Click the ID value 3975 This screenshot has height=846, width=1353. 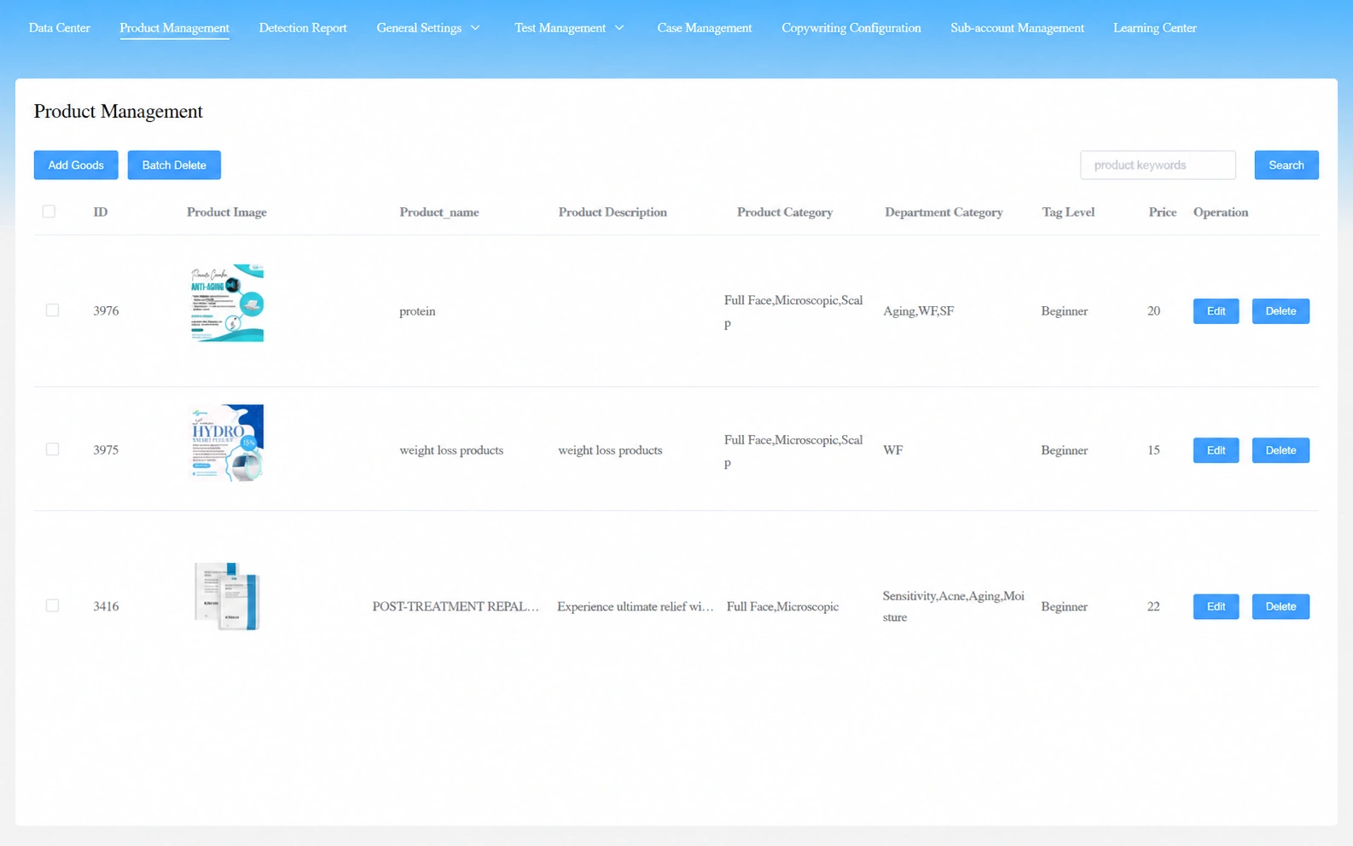coord(106,450)
